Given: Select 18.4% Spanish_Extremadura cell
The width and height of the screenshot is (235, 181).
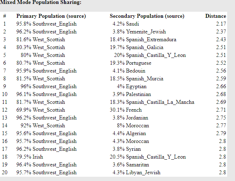Looking at the screenshot, I should pyautogui.click(x=143, y=39).
